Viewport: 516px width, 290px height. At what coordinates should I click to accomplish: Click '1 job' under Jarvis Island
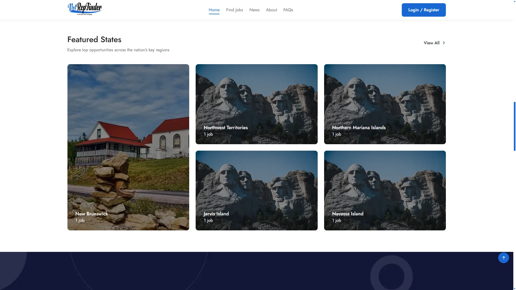tap(208, 220)
